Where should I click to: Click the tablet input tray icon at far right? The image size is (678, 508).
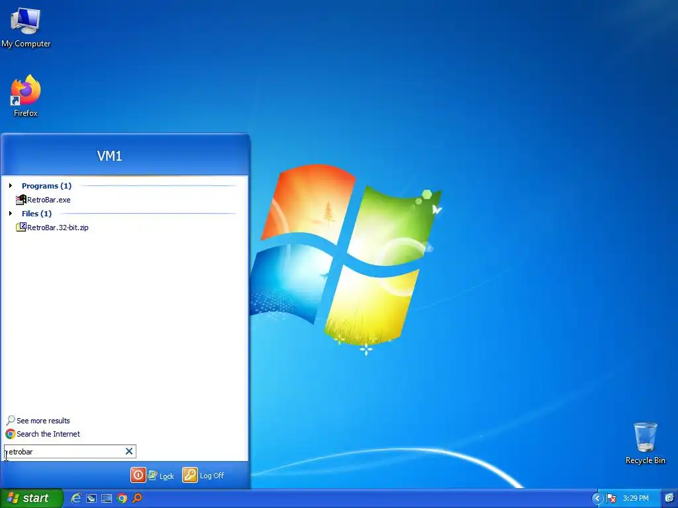point(669,499)
